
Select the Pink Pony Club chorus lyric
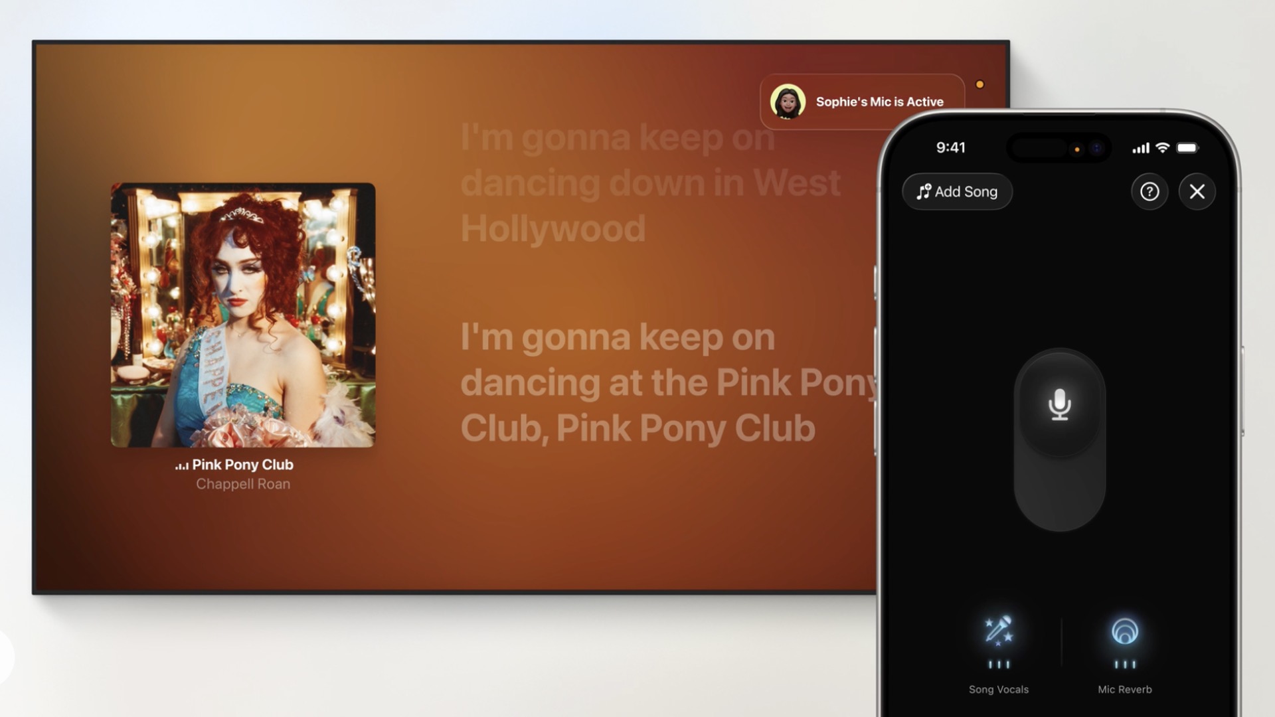pyautogui.click(x=664, y=383)
